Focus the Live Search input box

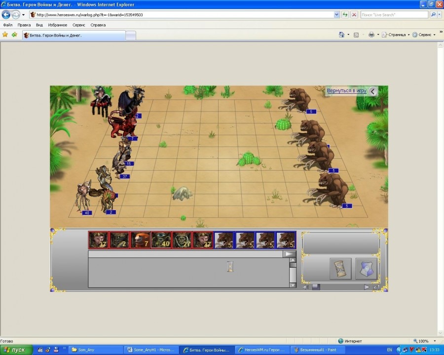[394, 15]
